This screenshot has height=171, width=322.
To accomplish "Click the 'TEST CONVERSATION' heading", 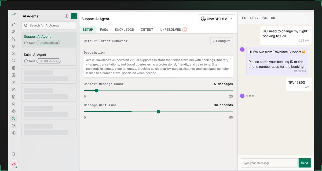I will pyautogui.click(x=257, y=18).
